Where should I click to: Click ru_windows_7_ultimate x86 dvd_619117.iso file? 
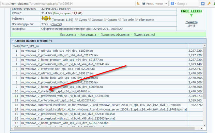pos(57,73)
